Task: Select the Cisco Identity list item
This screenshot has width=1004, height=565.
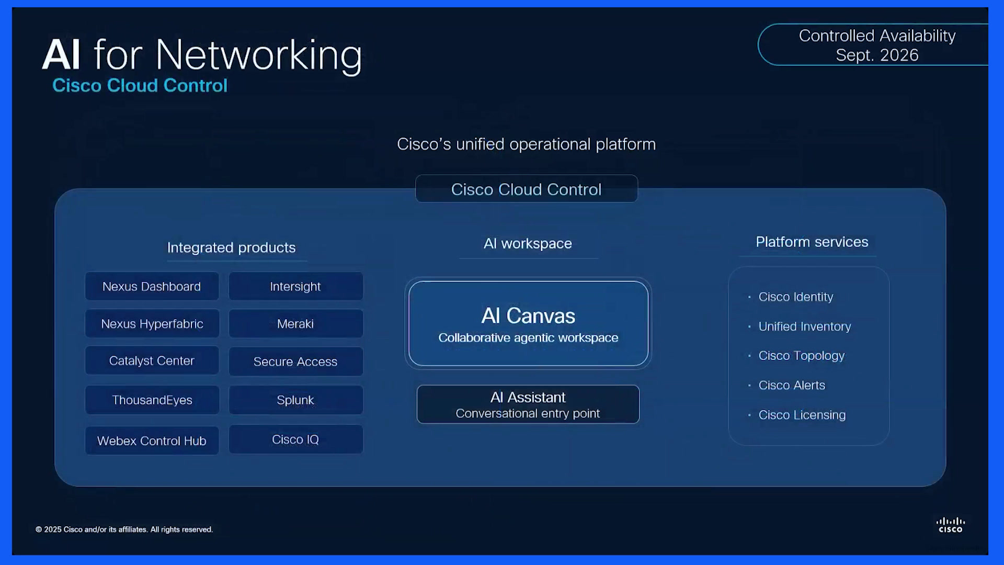Action: tap(795, 297)
